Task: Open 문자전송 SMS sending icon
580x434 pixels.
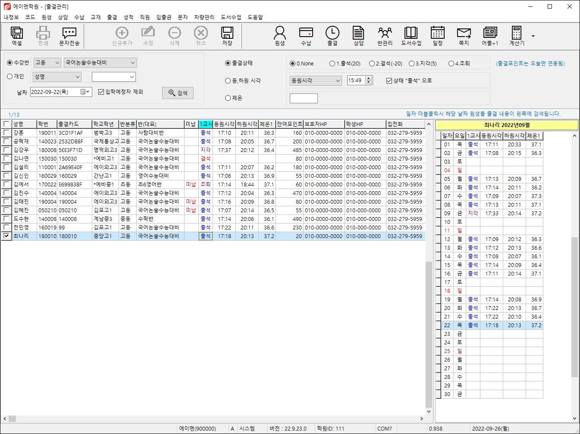Action: (x=69, y=36)
